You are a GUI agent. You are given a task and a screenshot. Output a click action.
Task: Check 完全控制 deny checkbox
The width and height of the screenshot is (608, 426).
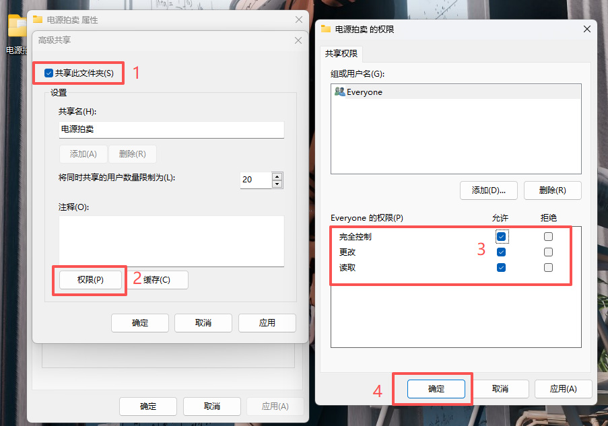click(548, 236)
